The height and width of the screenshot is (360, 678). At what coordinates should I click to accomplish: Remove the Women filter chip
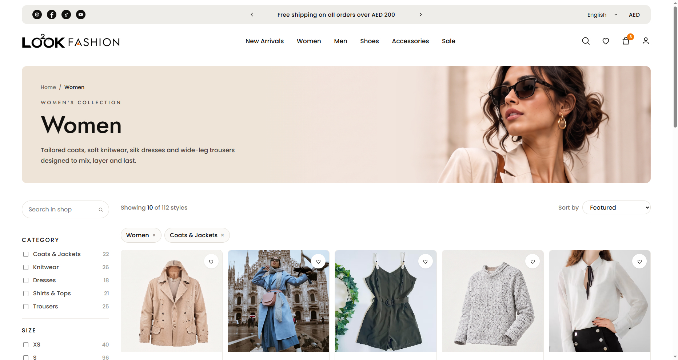click(x=154, y=235)
